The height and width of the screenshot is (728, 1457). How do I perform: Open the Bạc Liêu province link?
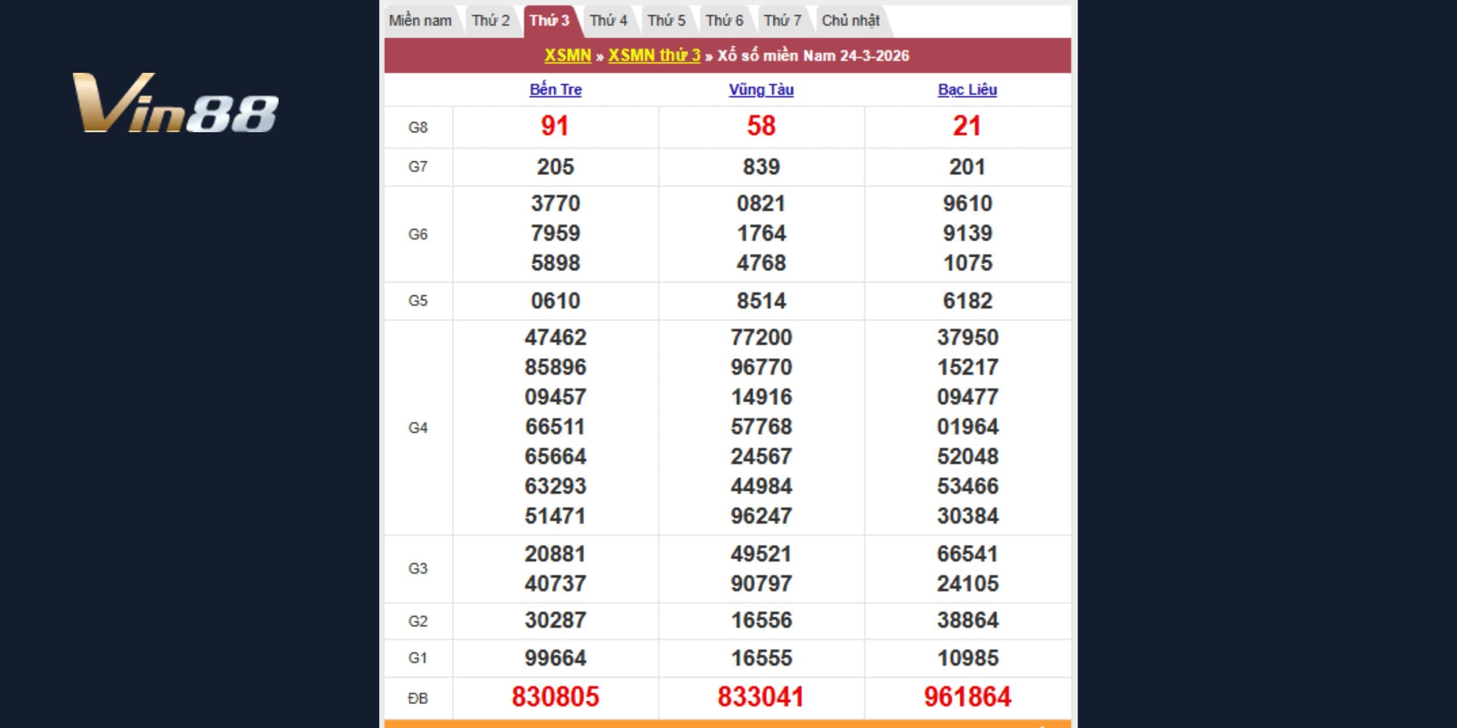pyautogui.click(x=967, y=90)
